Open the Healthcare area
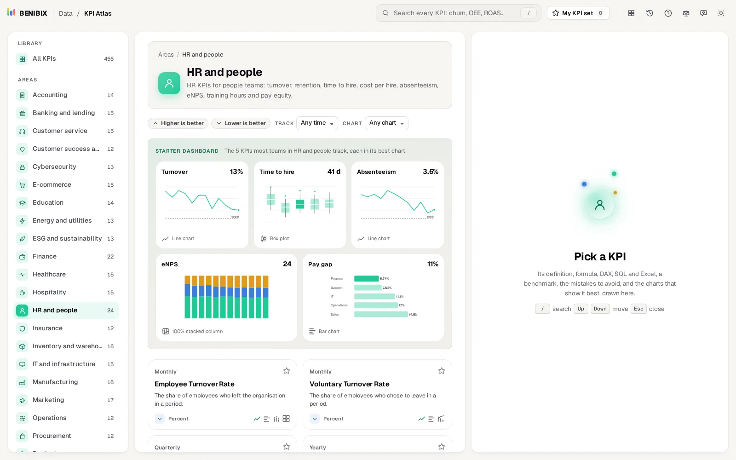This screenshot has height=460, width=736. 66,275
